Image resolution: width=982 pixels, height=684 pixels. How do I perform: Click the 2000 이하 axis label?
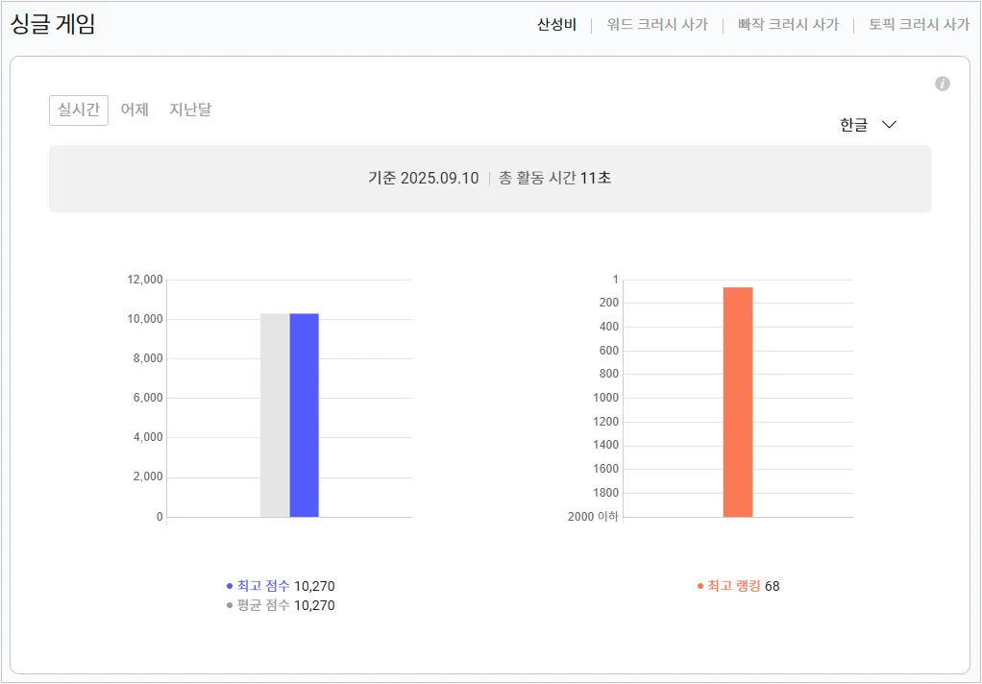[x=593, y=517]
